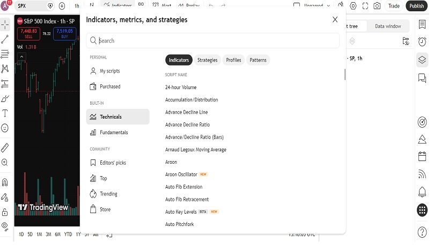The image size is (441, 248).
Task: Add the Auto Key Levels indicator
Action: tap(181, 211)
